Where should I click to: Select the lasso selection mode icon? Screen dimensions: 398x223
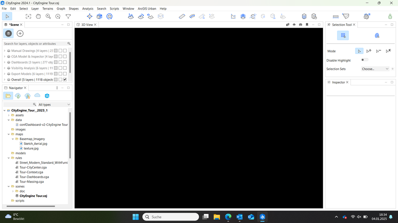(377, 35)
